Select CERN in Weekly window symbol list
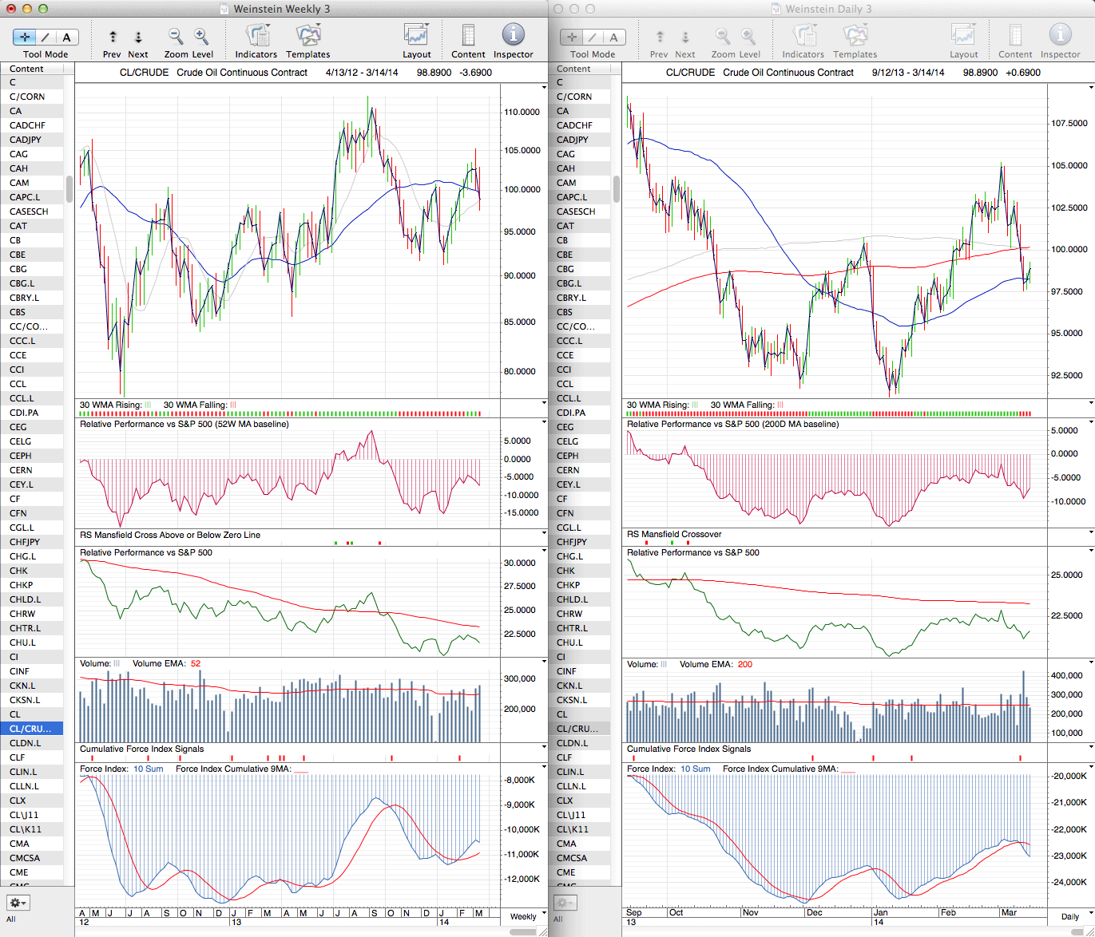Image resolution: width=1095 pixels, height=937 pixels. tap(21, 470)
